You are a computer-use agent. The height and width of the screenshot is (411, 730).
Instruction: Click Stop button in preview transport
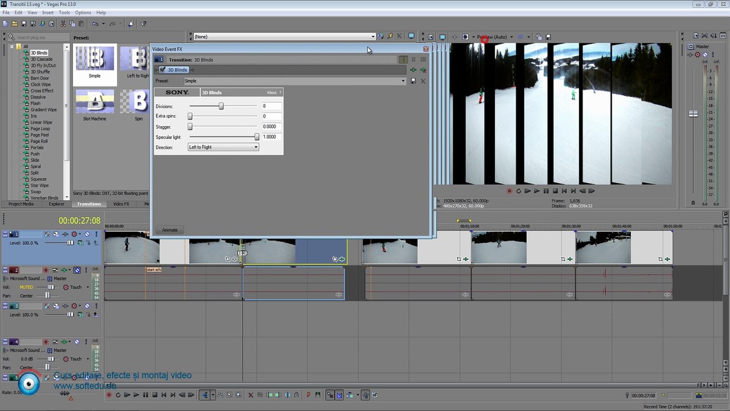pyautogui.click(x=555, y=191)
